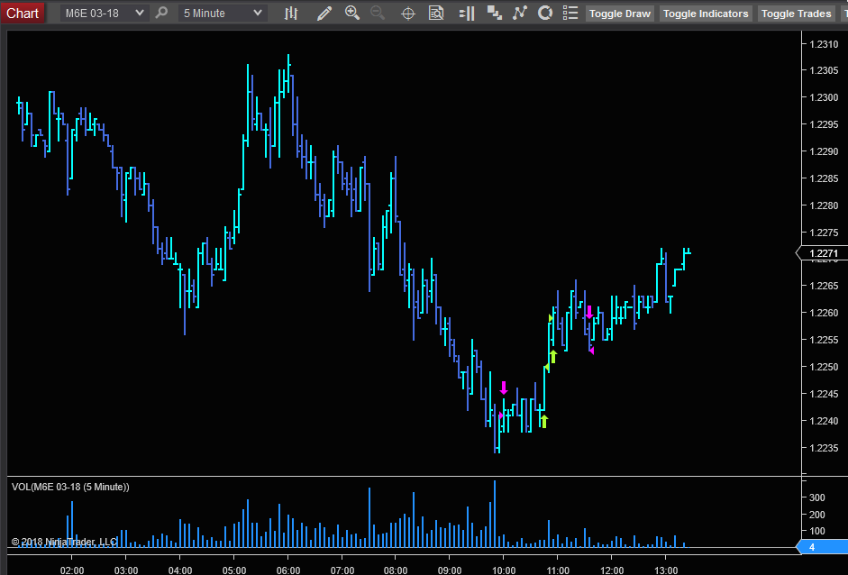The image size is (848, 575).
Task: Click the Toggle Draw button
Action: 620,14
